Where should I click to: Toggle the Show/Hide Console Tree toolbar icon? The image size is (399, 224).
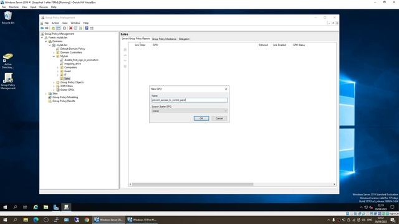(x=58, y=28)
